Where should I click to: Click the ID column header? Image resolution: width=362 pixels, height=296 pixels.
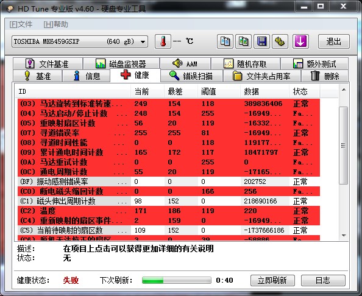pyautogui.click(x=73, y=91)
